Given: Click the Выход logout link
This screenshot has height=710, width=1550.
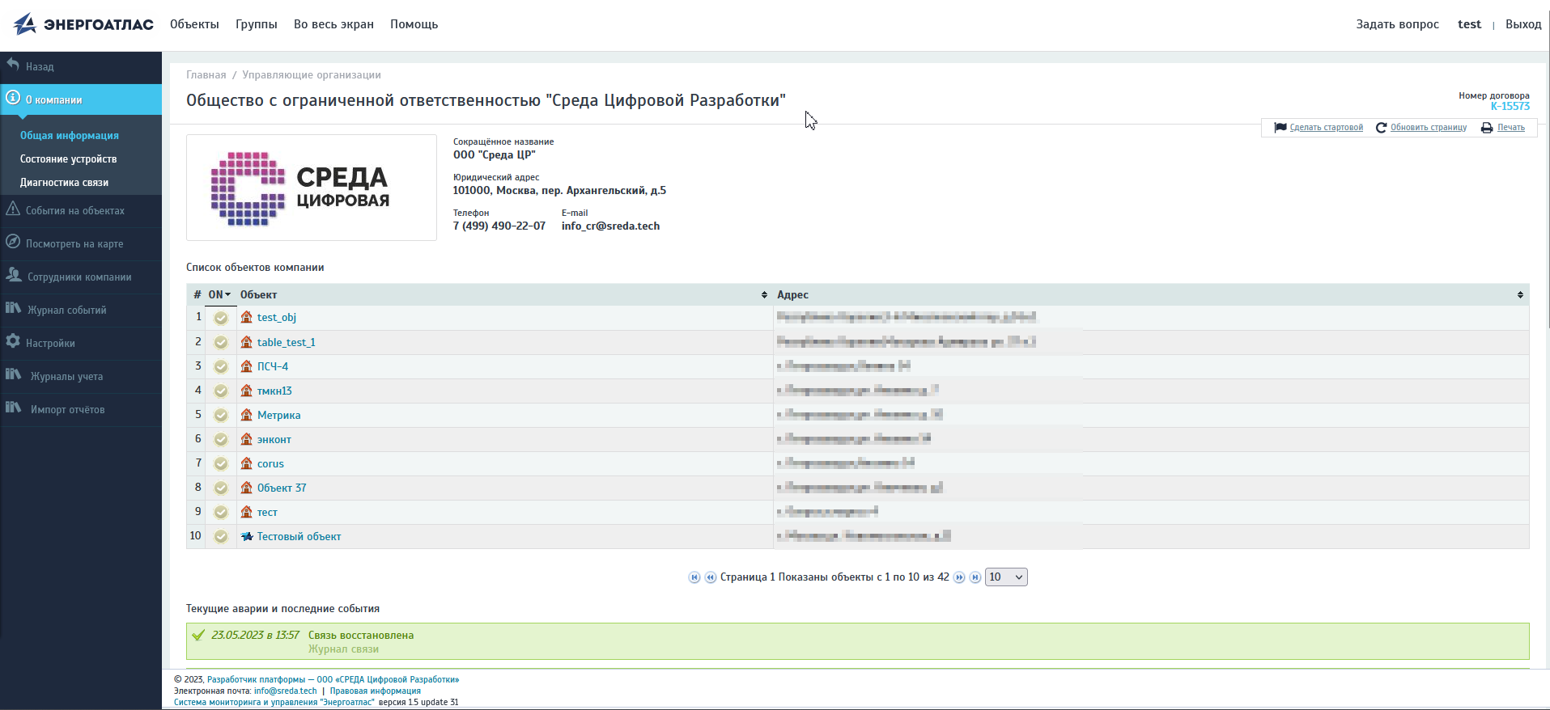Looking at the screenshot, I should pyautogui.click(x=1522, y=24).
